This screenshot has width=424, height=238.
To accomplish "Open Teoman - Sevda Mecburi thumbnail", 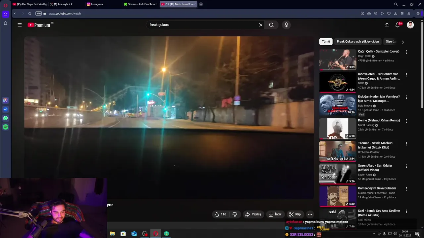I will tap(338, 151).
